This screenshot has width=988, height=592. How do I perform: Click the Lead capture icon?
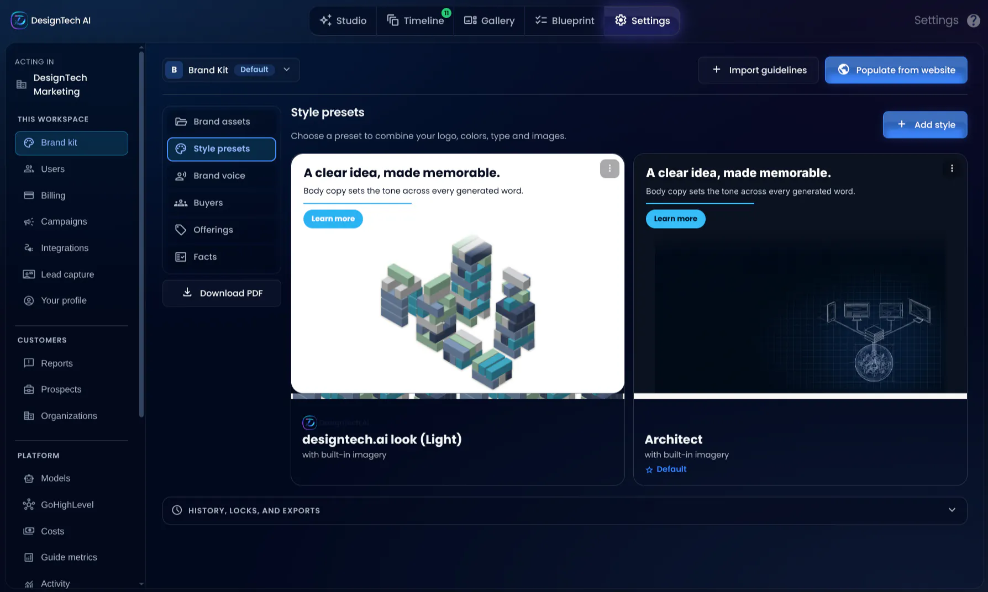[29, 274]
